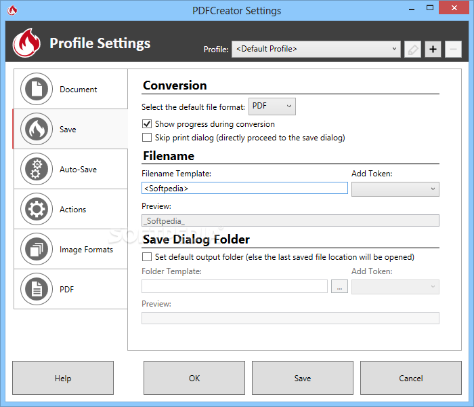Image resolution: width=474 pixels, height=407 pixels.
Task: Click the Profile Settings title text
Action: pyautogui.click(x=100, y=43)
